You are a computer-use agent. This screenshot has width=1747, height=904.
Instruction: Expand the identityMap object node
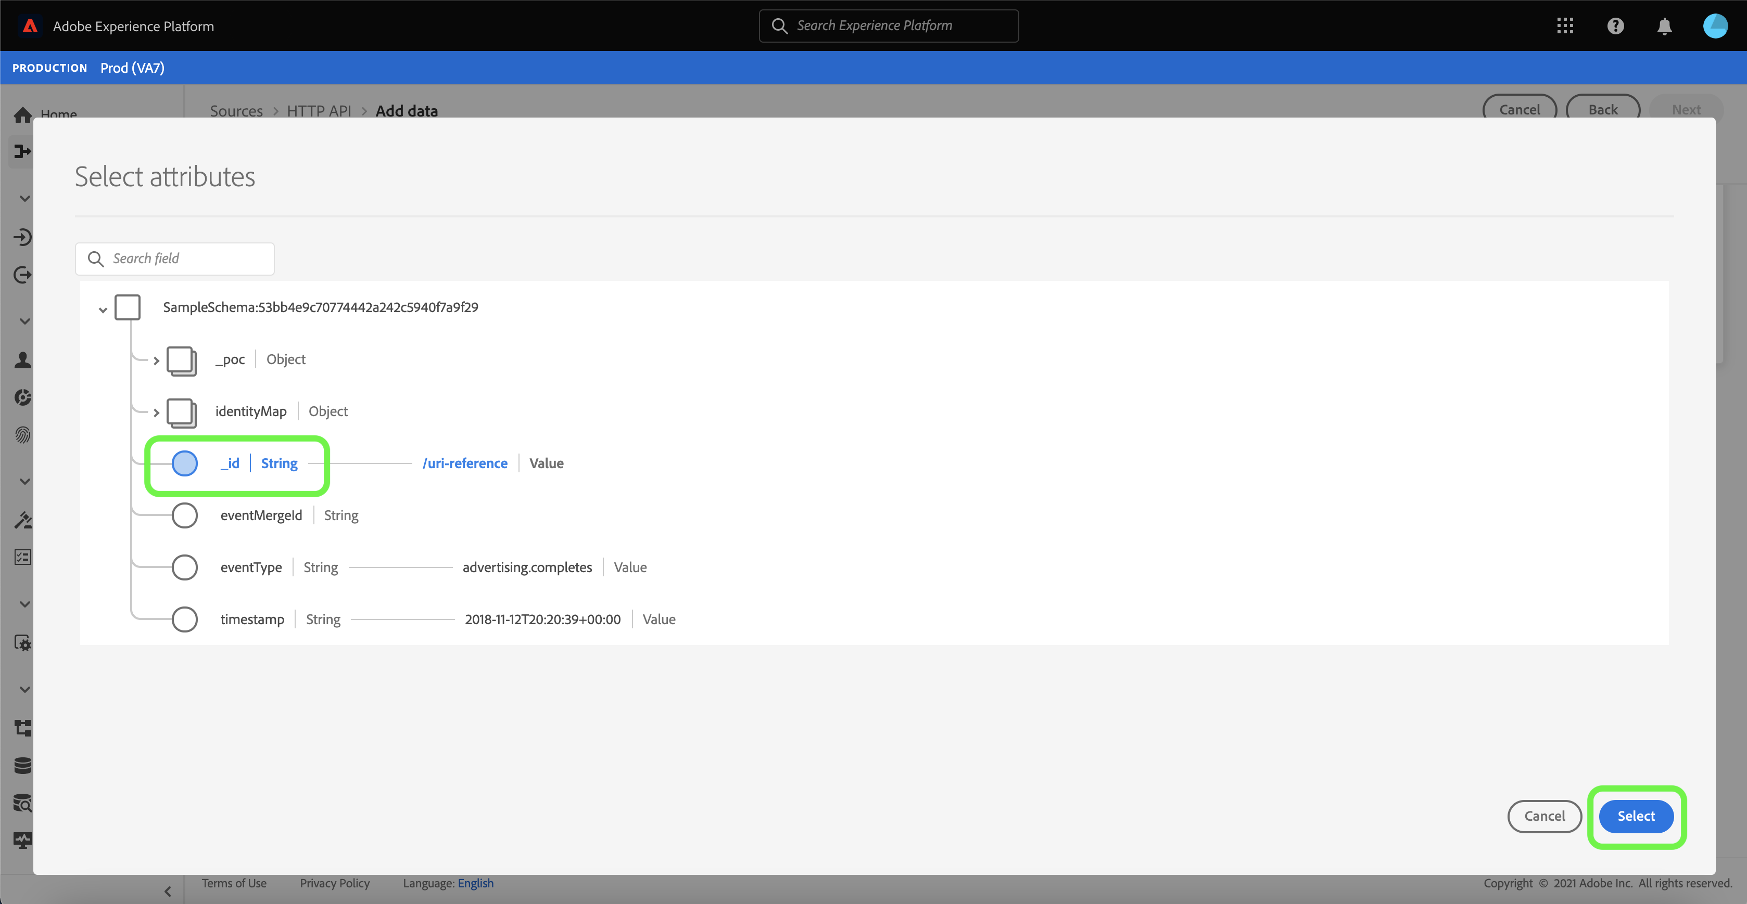[156, 412]
